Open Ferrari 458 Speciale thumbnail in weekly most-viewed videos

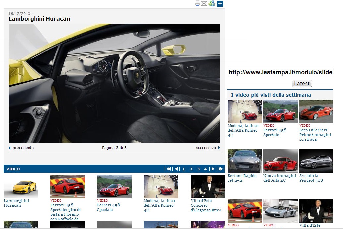pyautogui.click(x=281, y=112)
